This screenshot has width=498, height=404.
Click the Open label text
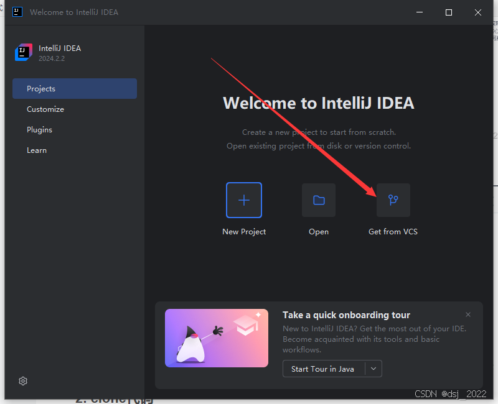click(x=319, y=232)
